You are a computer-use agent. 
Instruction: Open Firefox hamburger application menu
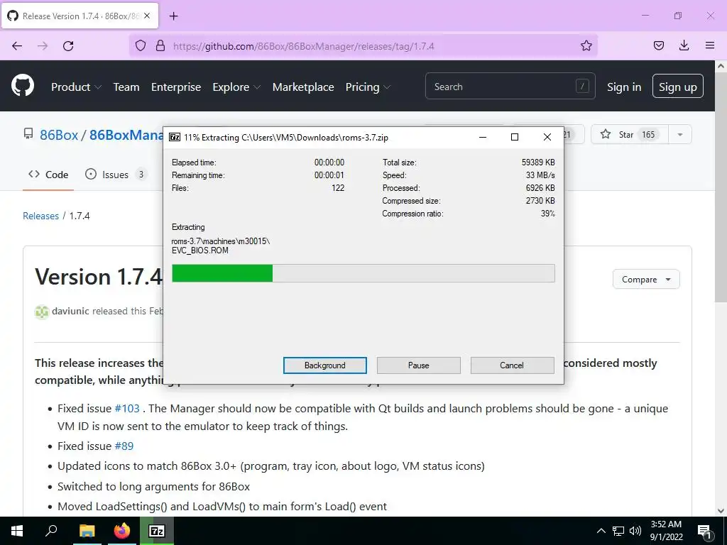point(710,45)
